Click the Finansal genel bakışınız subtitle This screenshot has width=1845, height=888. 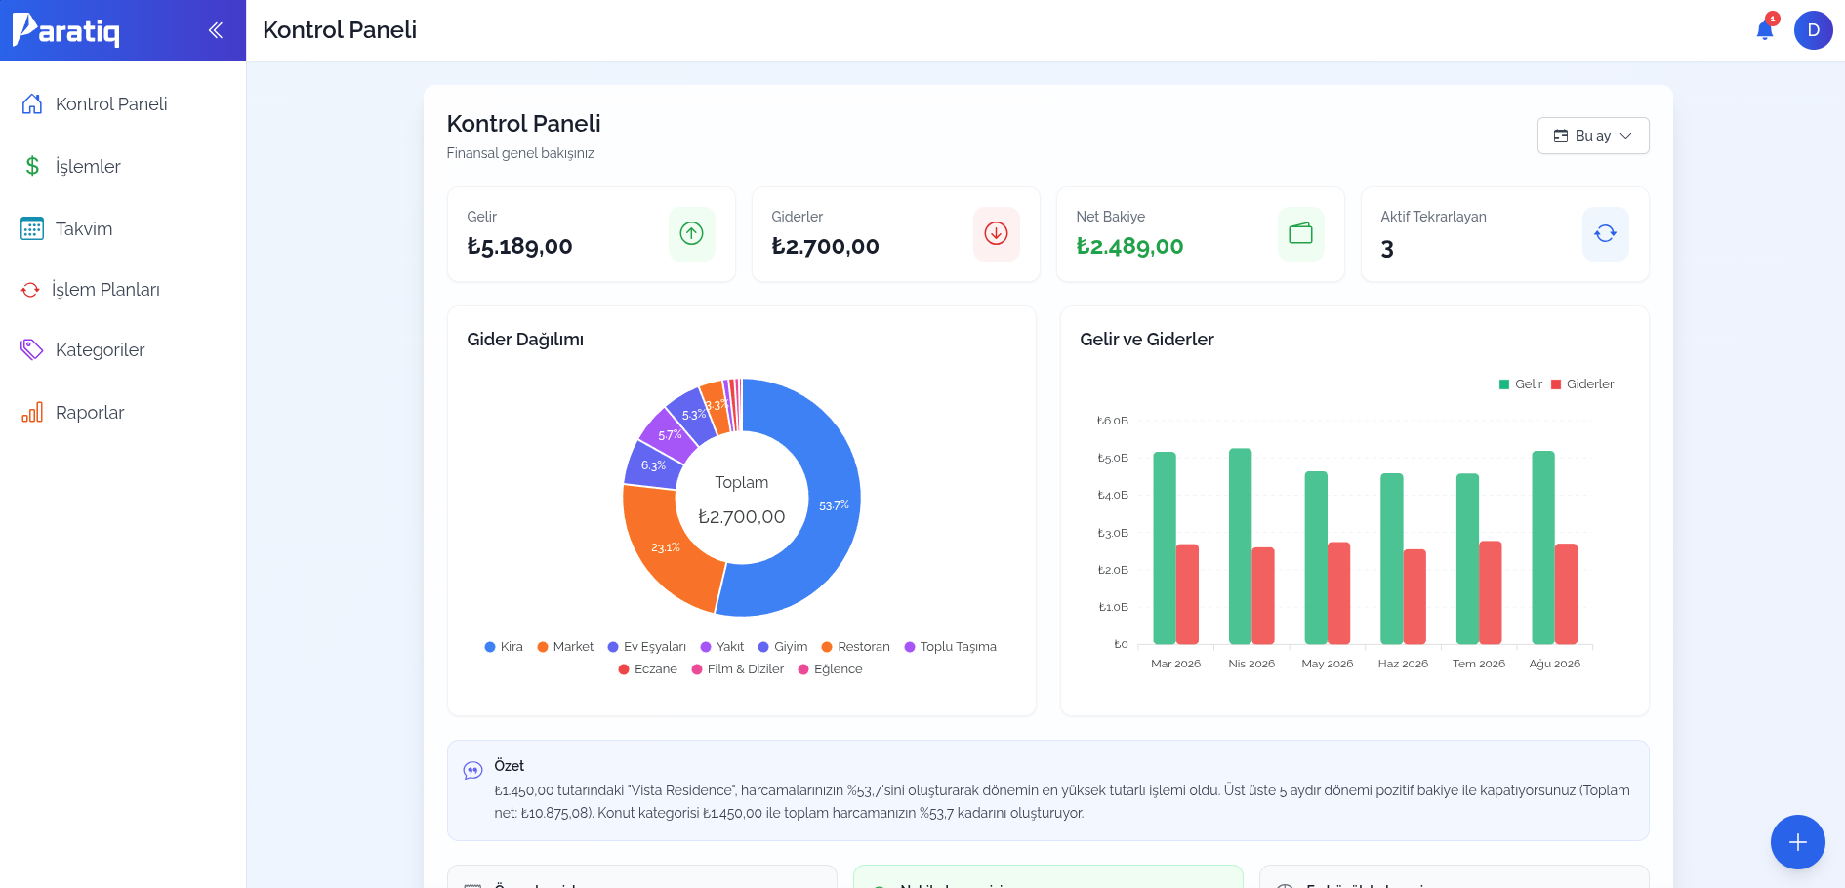[x=520, y=153]
